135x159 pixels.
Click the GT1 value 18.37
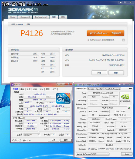pyautogui.click(x=52, y=54)
